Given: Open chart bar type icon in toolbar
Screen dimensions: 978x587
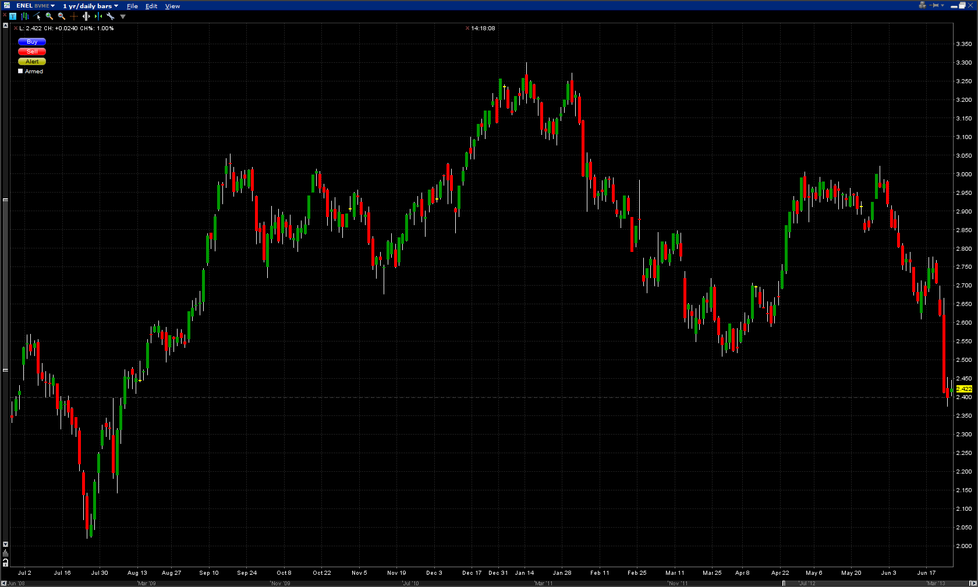Looking at the screenshot, I should pos(25,16).
